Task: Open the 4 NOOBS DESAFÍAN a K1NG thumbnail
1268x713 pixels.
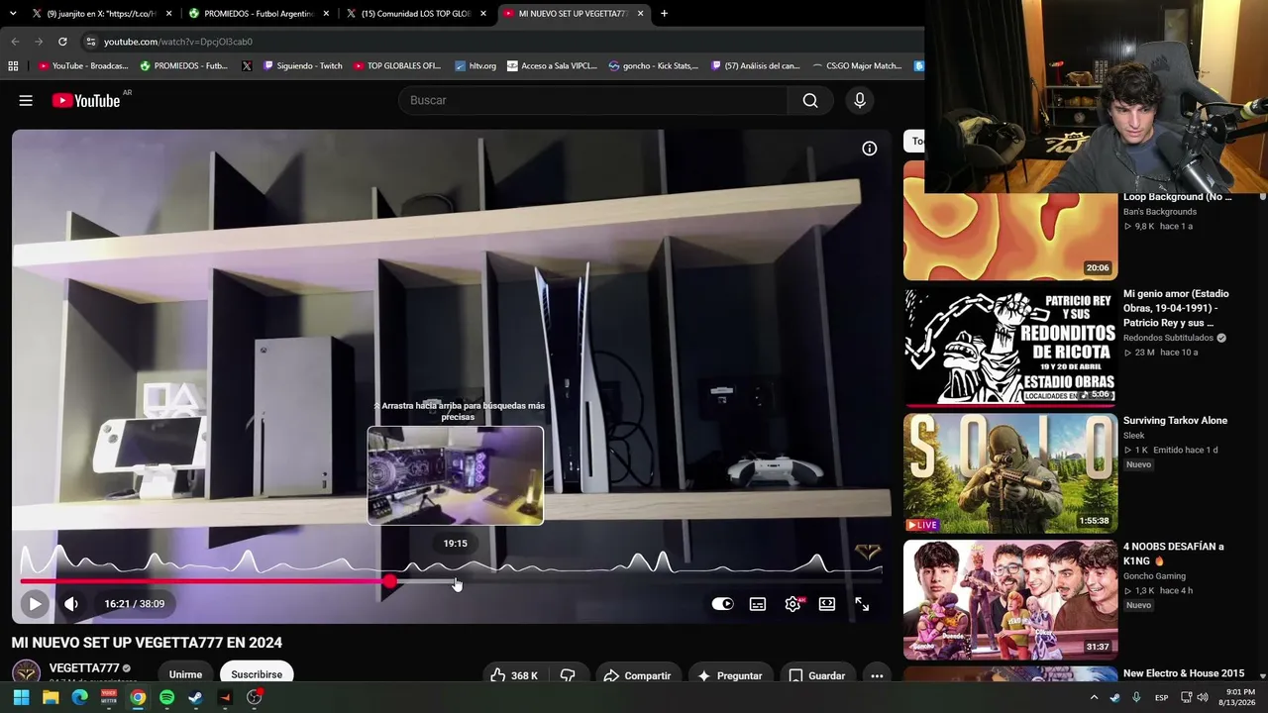Action: point(1010,599)
